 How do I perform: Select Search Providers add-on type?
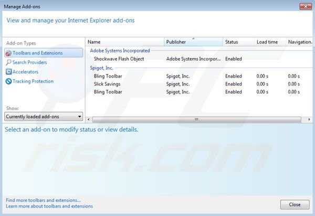click(x=29, y=62)
